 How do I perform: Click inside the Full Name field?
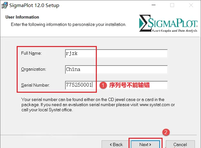click(x=116, y=54)
